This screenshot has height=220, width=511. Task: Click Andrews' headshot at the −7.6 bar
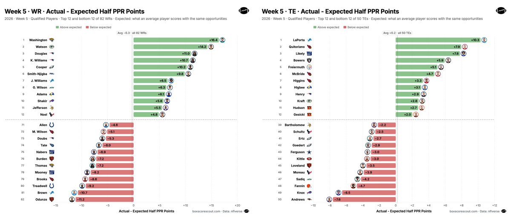[329, 199]
